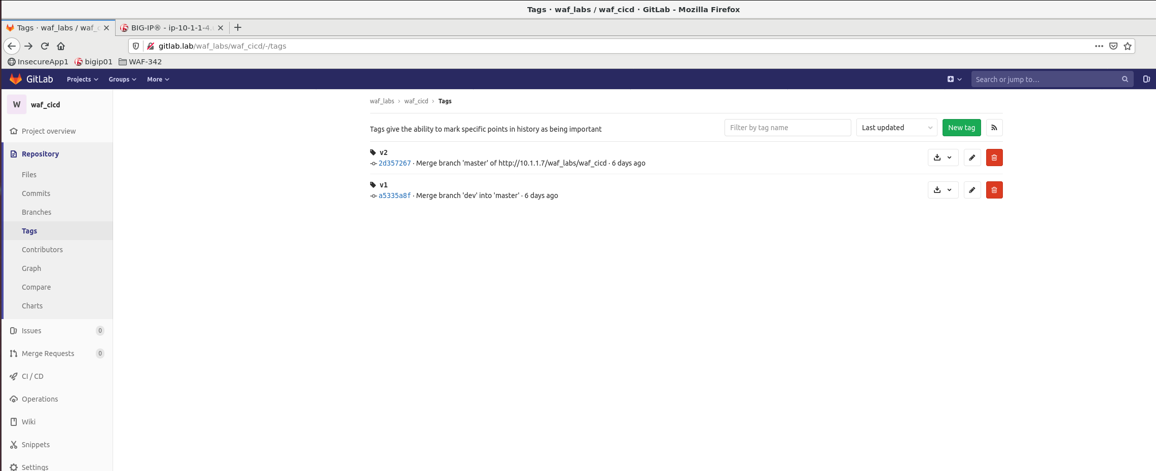
Task: Open Merge Requests in sidebar
Action: tap(48, 354)
